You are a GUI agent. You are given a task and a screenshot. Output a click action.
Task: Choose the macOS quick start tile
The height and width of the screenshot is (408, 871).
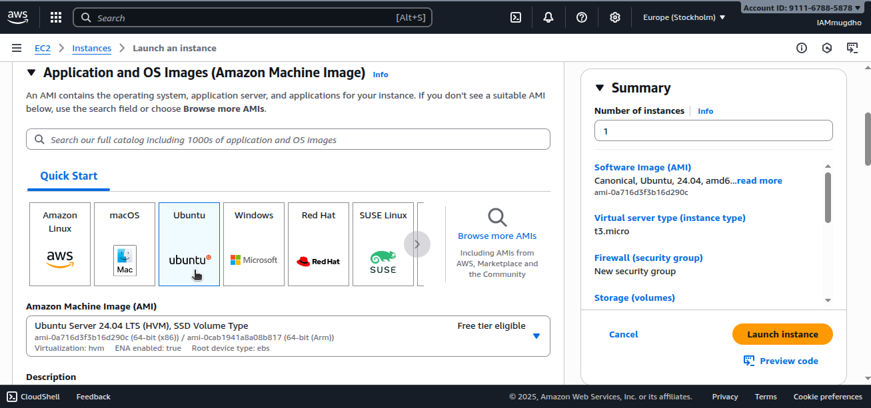(x=125, y=244)
